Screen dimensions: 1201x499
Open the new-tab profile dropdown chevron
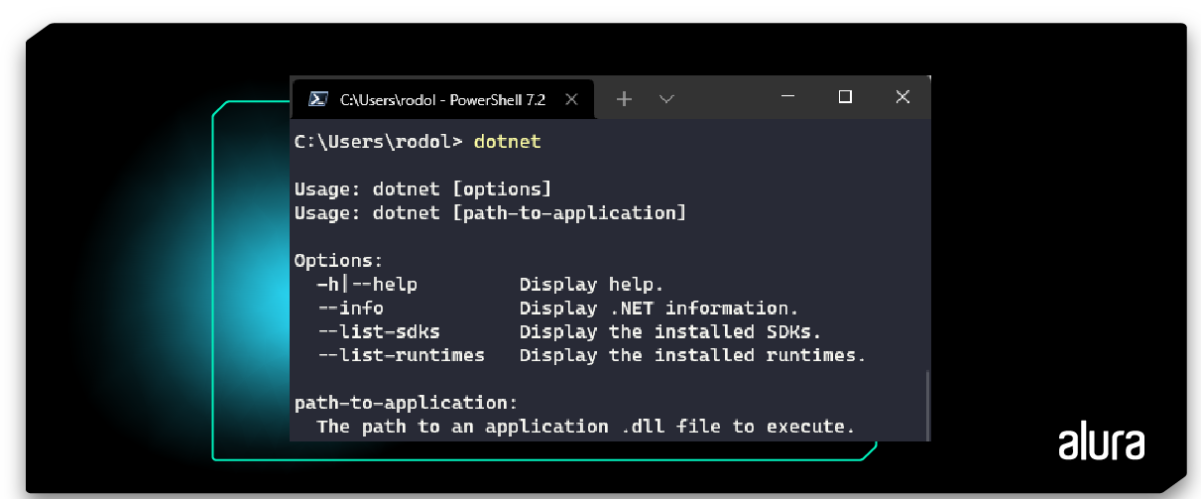point(666,98)
